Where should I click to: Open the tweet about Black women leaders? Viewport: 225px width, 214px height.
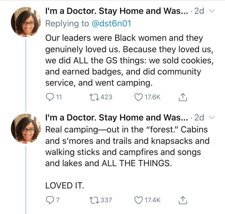click(128, 60)
